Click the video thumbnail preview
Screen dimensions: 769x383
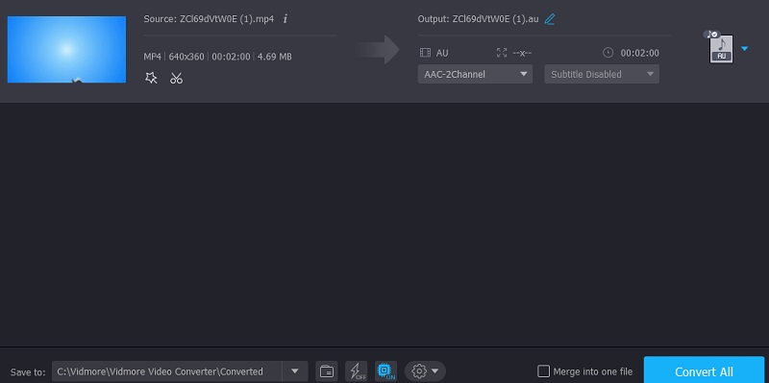pos(66,50)
